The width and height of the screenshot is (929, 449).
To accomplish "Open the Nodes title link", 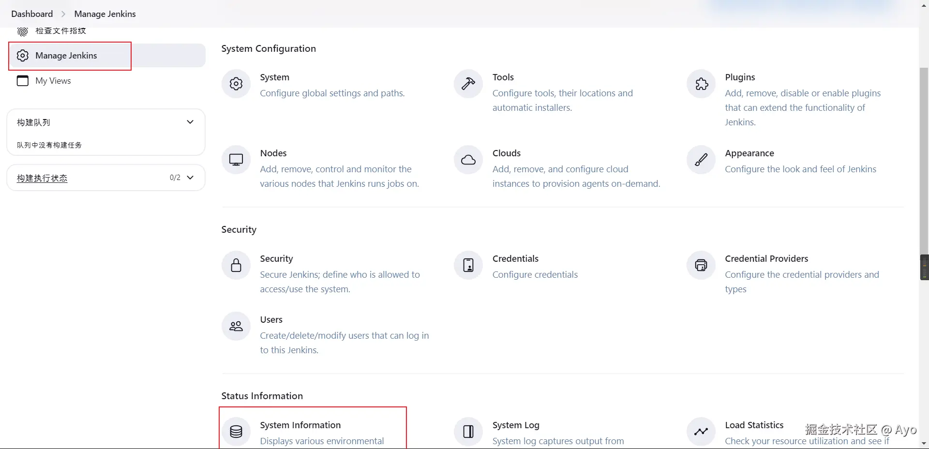I will point(273,153).
